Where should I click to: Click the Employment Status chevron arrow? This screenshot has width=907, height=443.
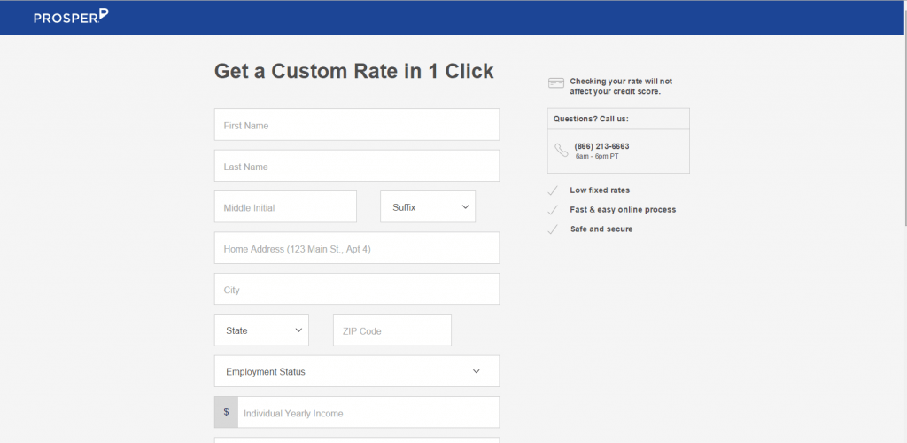click(476, 371)
